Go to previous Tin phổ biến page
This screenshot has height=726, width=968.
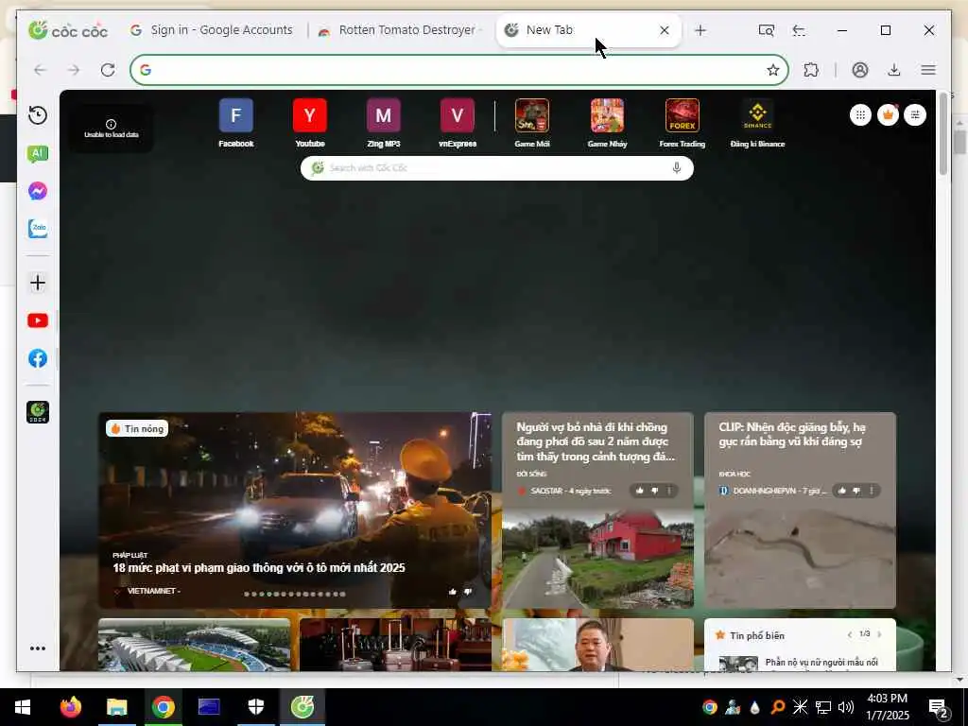coord(850,634)
